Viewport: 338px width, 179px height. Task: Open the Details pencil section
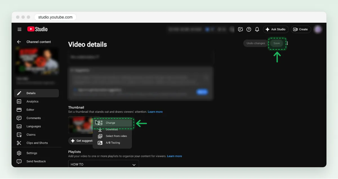(x=36, y=93)
